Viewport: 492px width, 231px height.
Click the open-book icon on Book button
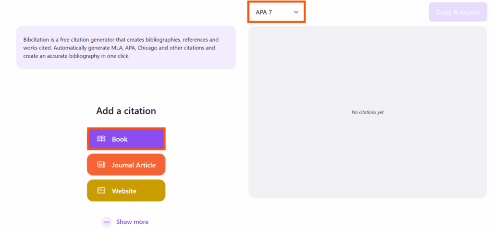101,139
